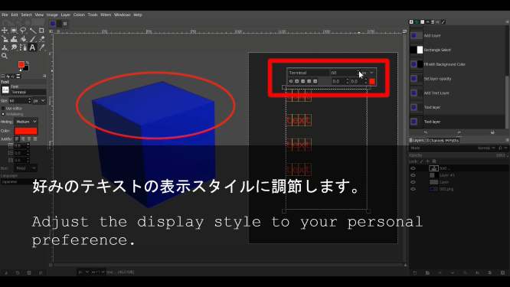Viewport: 510px width, 287px height.
Task: Hide the Layer #1 layer visibility
Action: [413, 175]
